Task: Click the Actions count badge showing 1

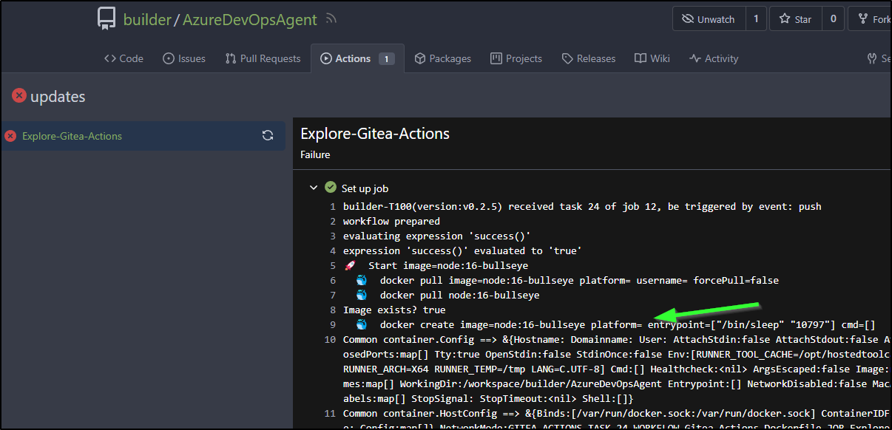Action: 387,58
